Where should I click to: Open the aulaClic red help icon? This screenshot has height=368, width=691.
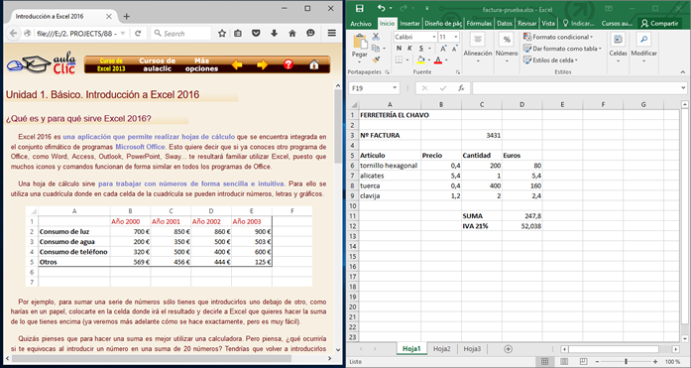(x=288, y=64)
